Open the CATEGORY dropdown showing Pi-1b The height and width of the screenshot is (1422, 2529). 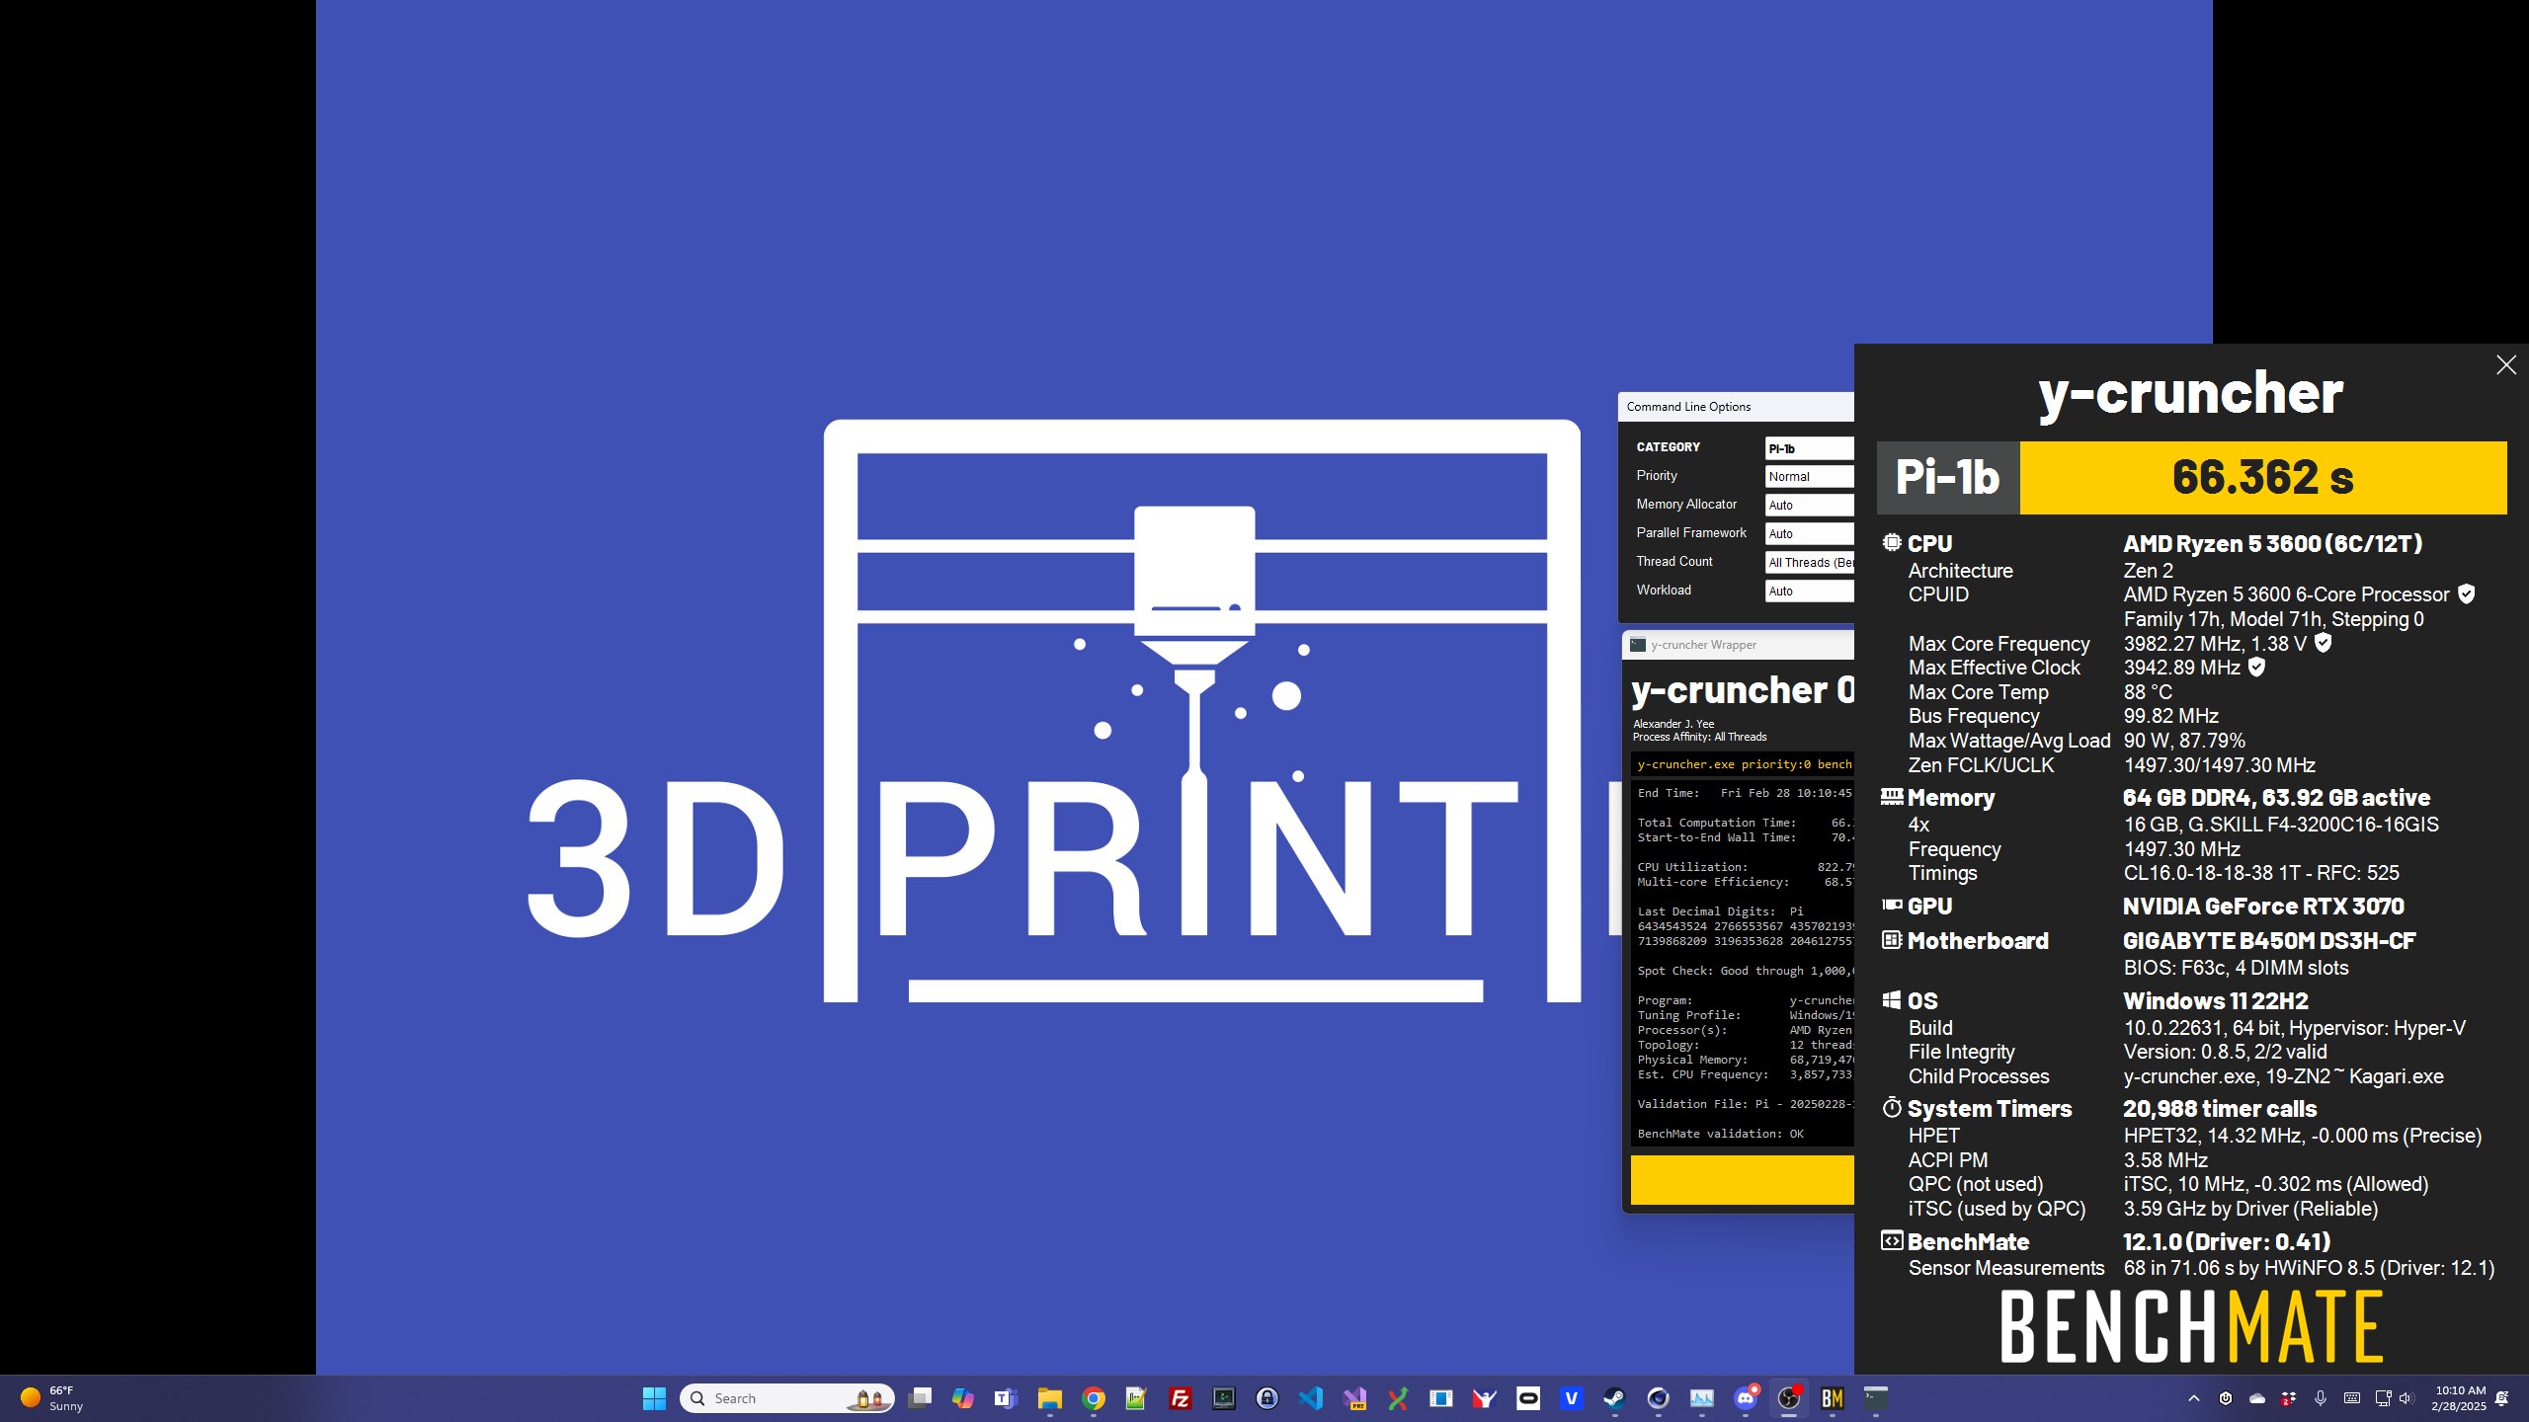coord(1809,448)
